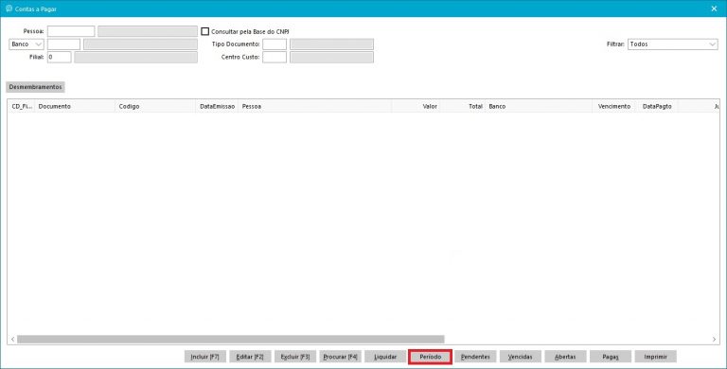The height and width of the screenshot is (369, 727).
Task: Focus the Centro Custo code field
Action: [x=275, y=57]
